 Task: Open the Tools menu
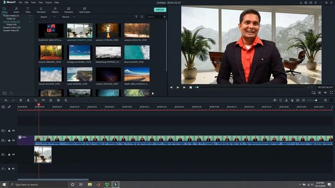33,2
